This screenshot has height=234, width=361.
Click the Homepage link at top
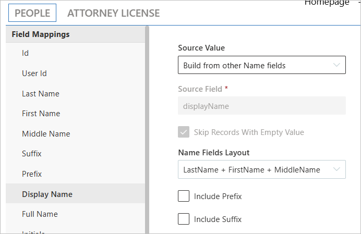tap(327, 3)
